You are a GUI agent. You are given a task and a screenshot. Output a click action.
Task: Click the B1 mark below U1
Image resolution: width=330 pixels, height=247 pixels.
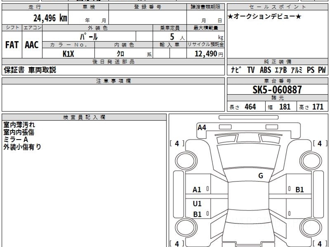click(197, 215)
